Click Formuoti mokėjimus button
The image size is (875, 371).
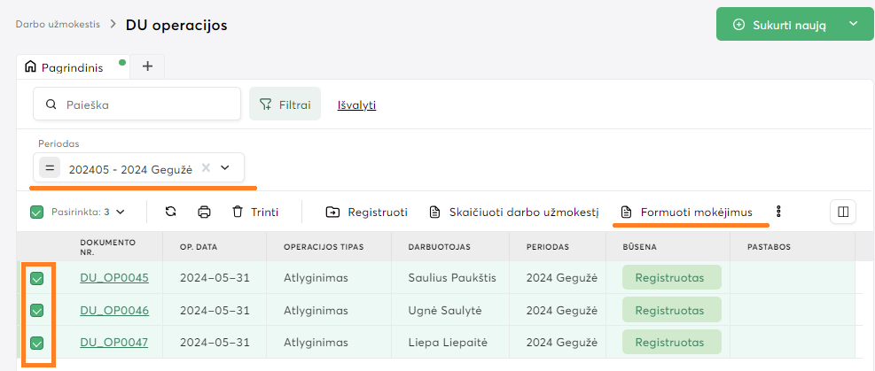[687, 212]
